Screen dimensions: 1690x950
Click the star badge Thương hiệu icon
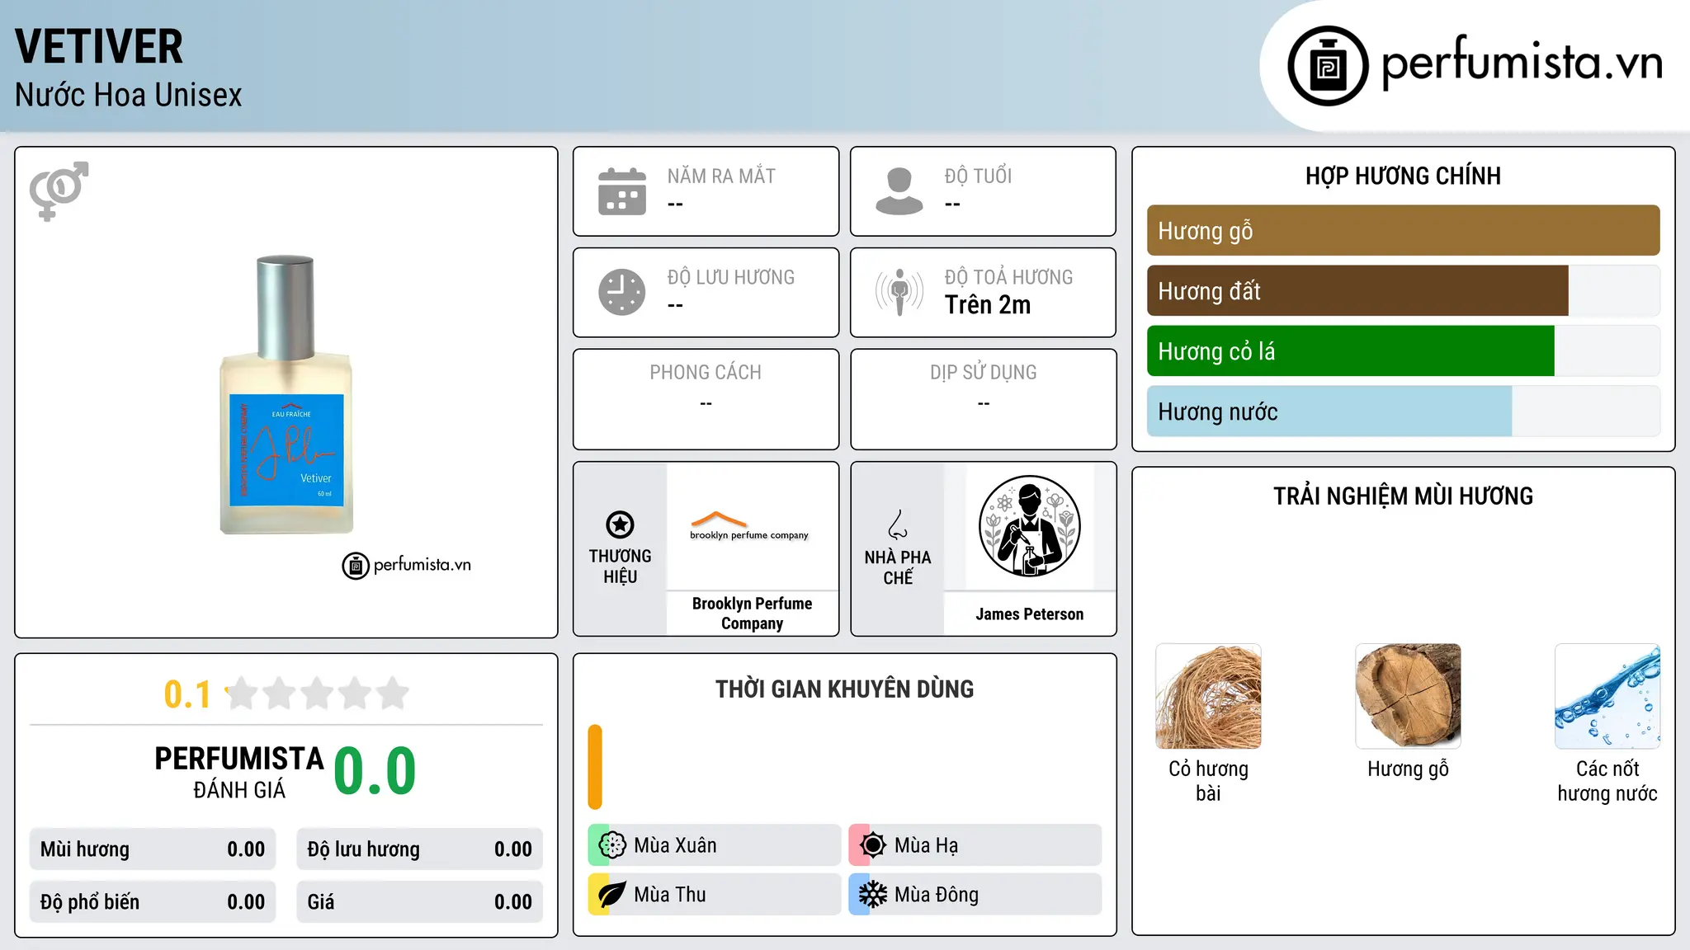tap(620, 524)
